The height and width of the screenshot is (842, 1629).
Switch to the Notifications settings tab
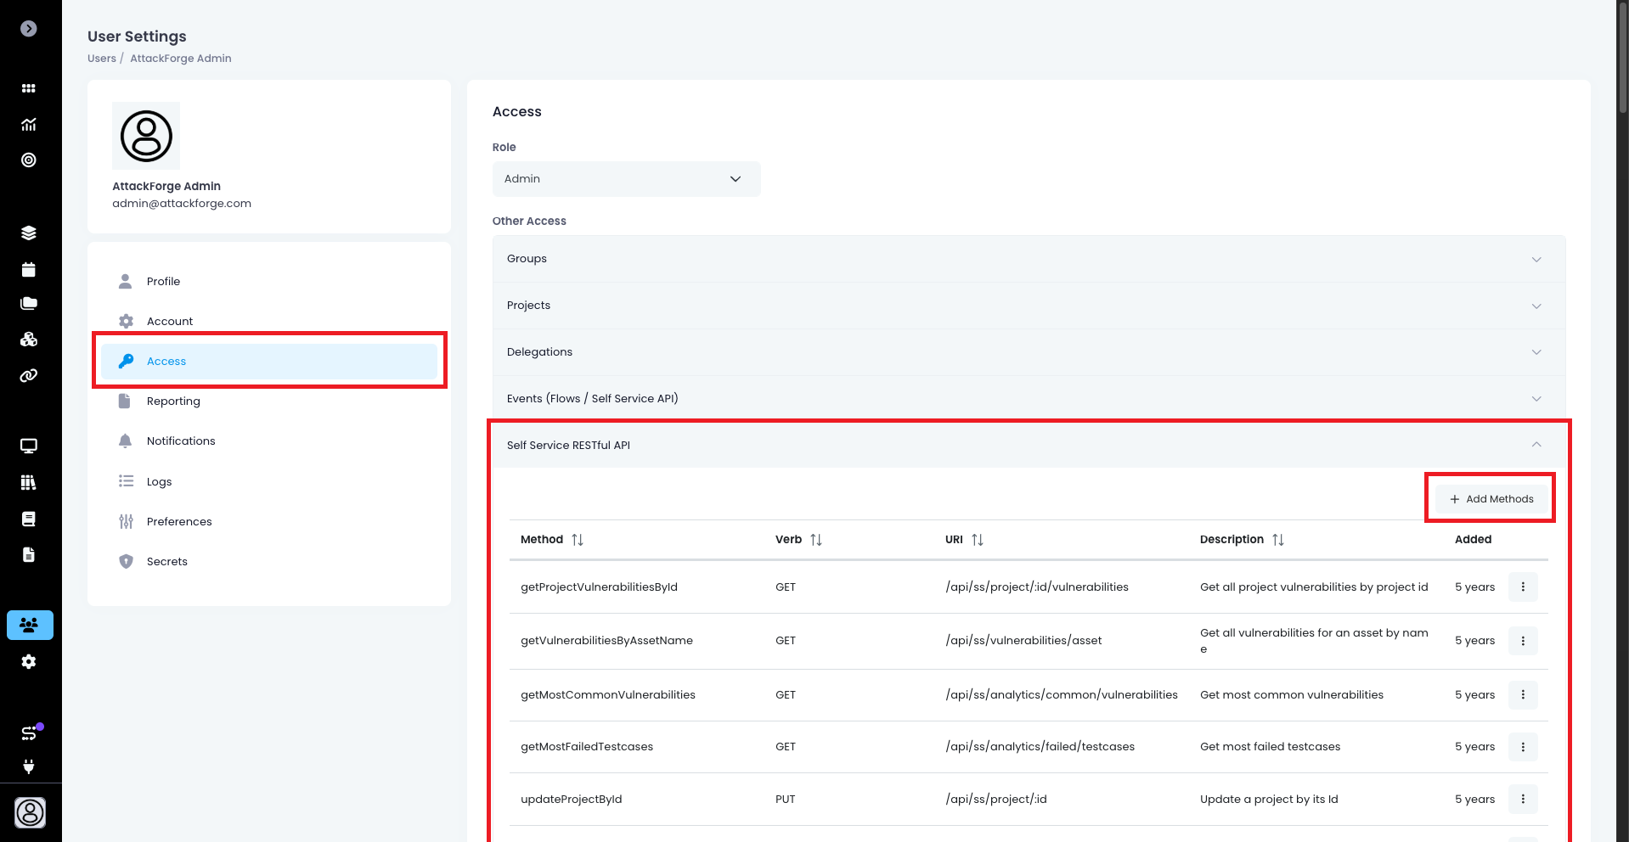[x=181, y=441]
